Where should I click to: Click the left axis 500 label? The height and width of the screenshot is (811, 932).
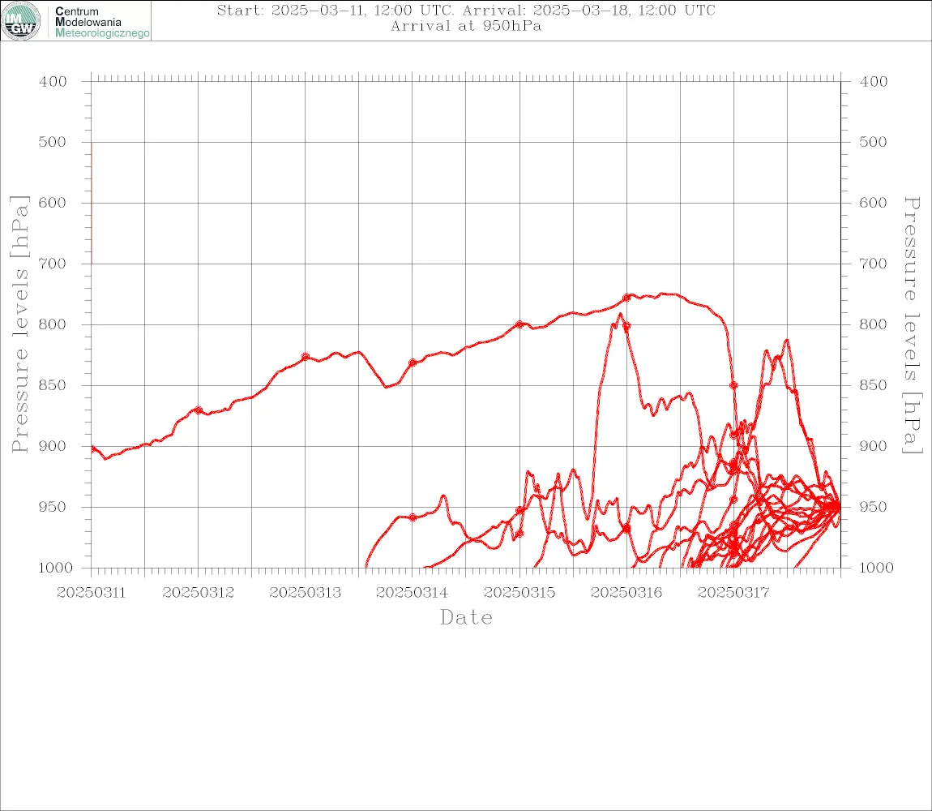click(53, 142)
